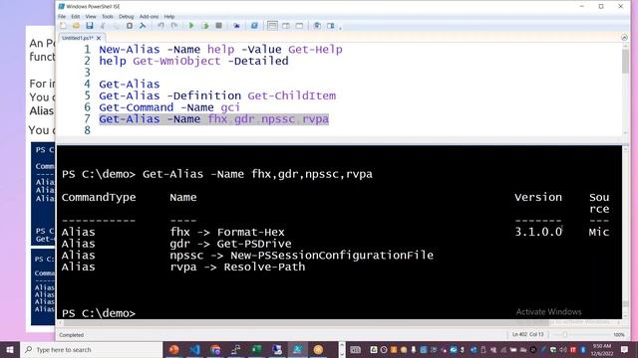Click the Clear console pane icon
638x358 pixels.
pyautogui.click(x=143, y=26)
